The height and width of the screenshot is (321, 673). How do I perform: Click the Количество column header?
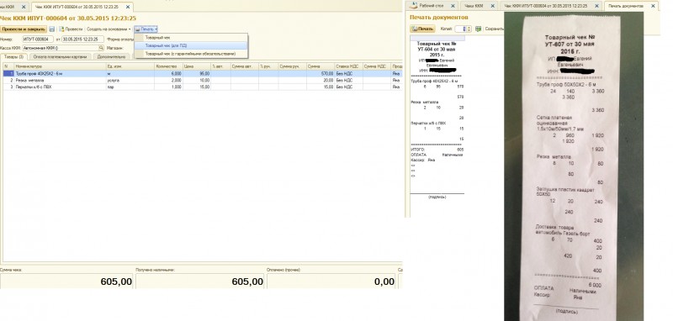168,66
